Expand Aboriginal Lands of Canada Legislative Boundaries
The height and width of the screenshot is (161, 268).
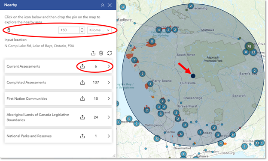click(x=109, y=117)
